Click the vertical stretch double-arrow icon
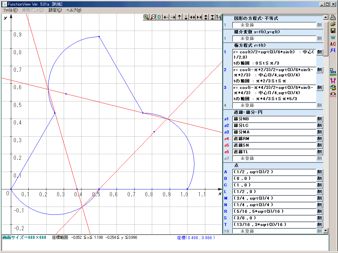 coord(206,17)
